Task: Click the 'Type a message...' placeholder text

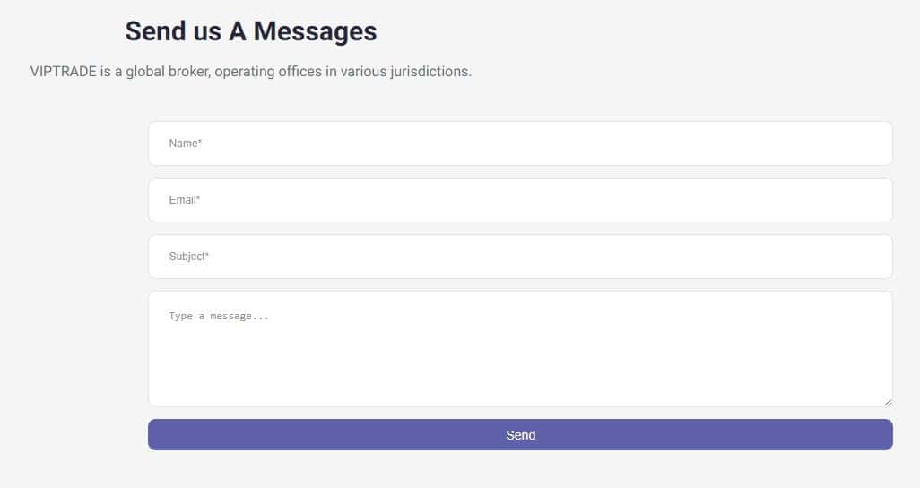Action: click(x=219, y=316)
